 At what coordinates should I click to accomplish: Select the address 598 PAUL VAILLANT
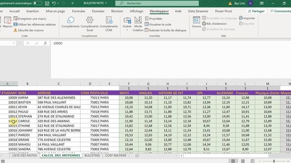(59, 102)
